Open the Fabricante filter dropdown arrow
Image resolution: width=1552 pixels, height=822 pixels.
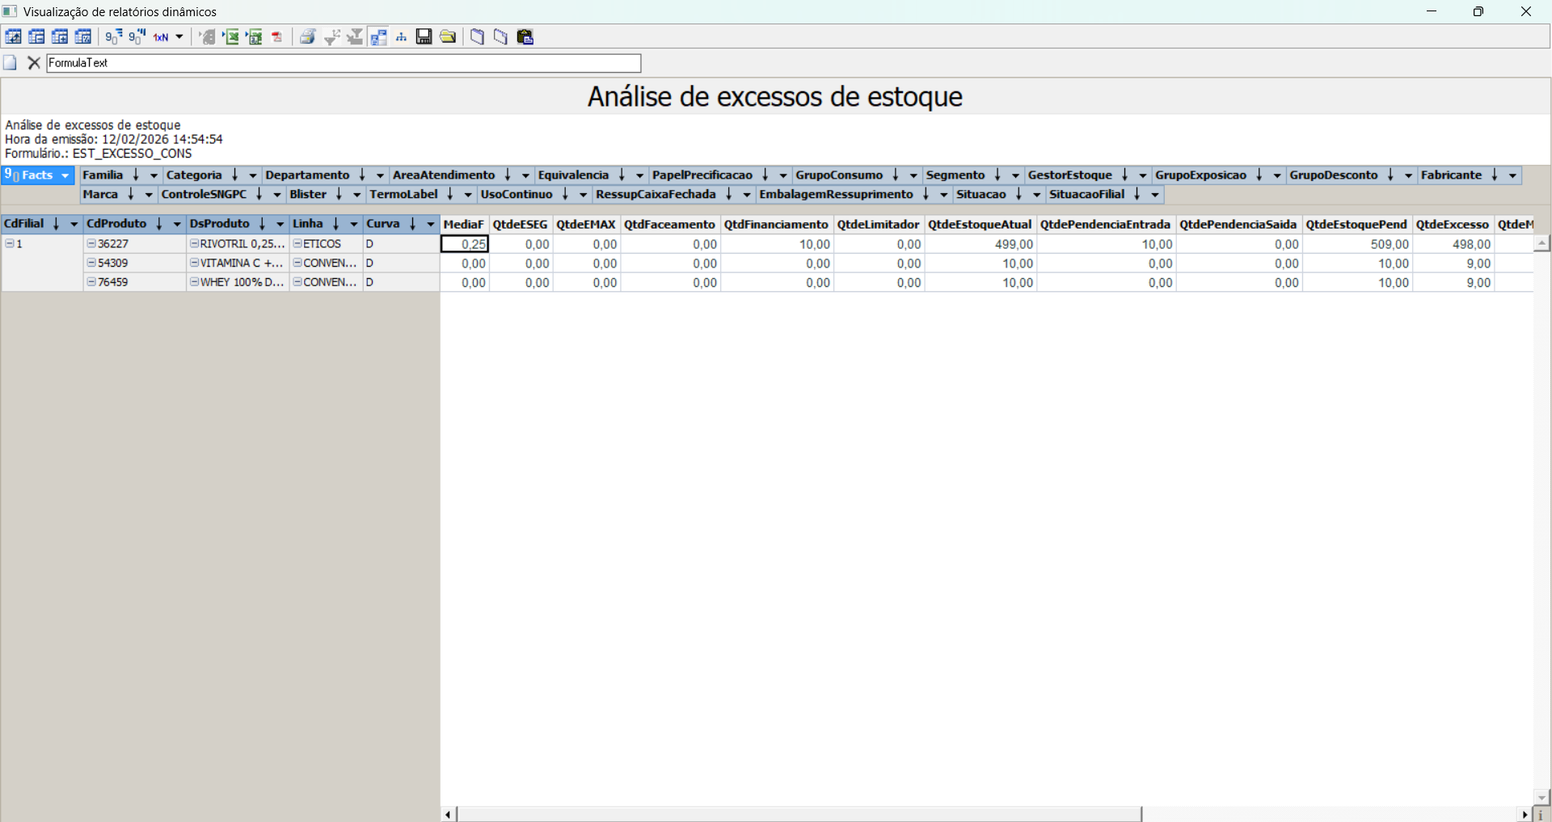pyautogui.click(x=1512, y=175)
